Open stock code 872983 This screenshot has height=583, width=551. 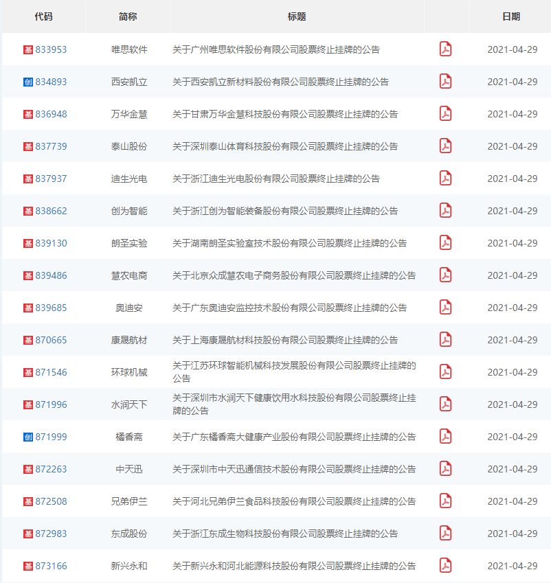(51, 534)
